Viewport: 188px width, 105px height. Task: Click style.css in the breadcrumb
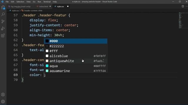coord(15,10)
